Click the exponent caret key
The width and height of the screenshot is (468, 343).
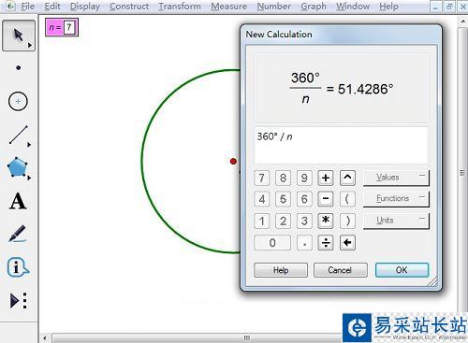coord(347,178)
